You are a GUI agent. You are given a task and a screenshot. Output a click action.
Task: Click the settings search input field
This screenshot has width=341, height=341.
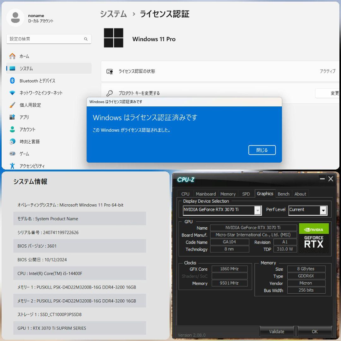pyautogui.click(x=46, y=39)
